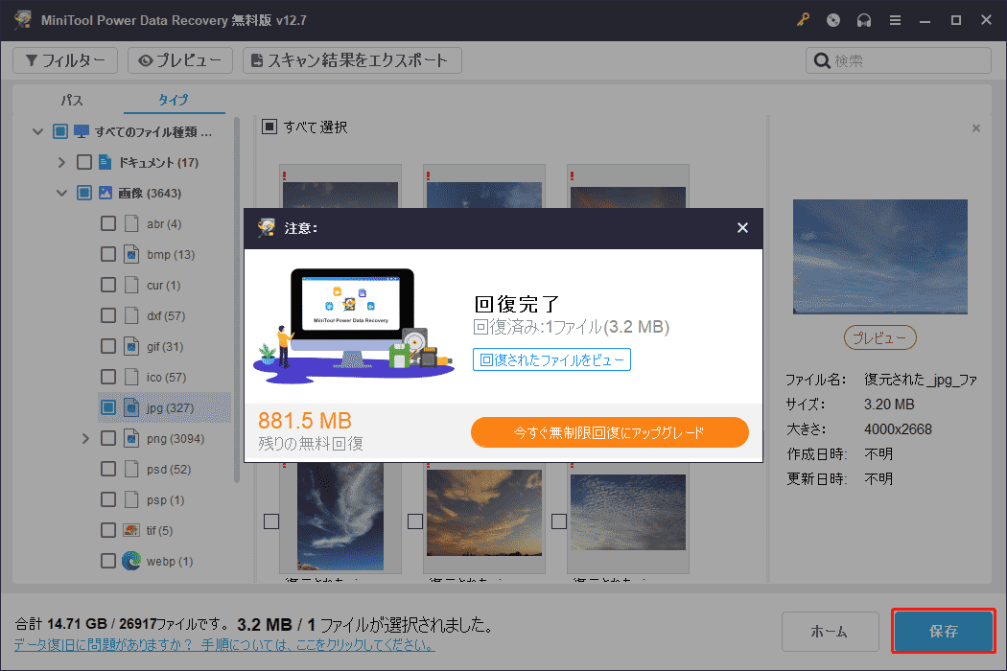The width and height of the screenshot is (1007, 671).
Task: Expand the png file type node
Action: pyautogui.click(x=84, y=437)
